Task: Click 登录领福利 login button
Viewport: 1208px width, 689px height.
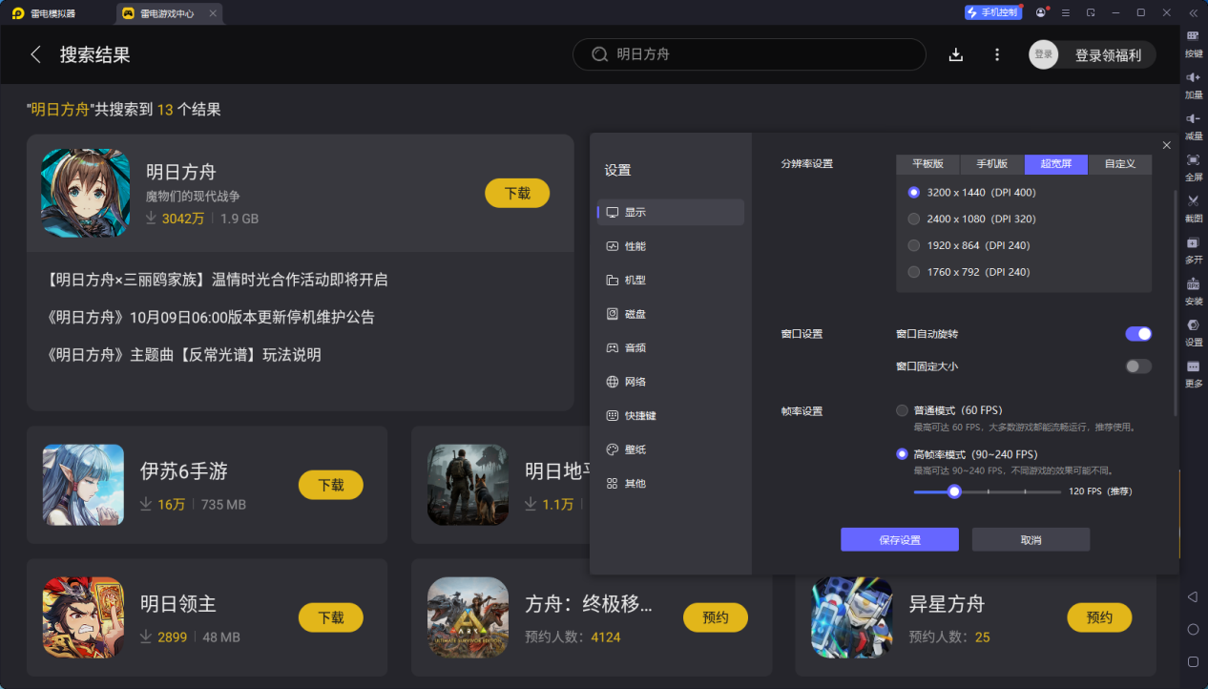Action: [x=1108, y=55]
